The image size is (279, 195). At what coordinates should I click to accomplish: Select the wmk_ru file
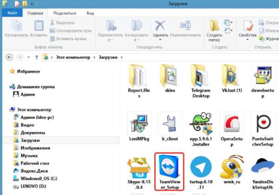click(x=232, y=169)
